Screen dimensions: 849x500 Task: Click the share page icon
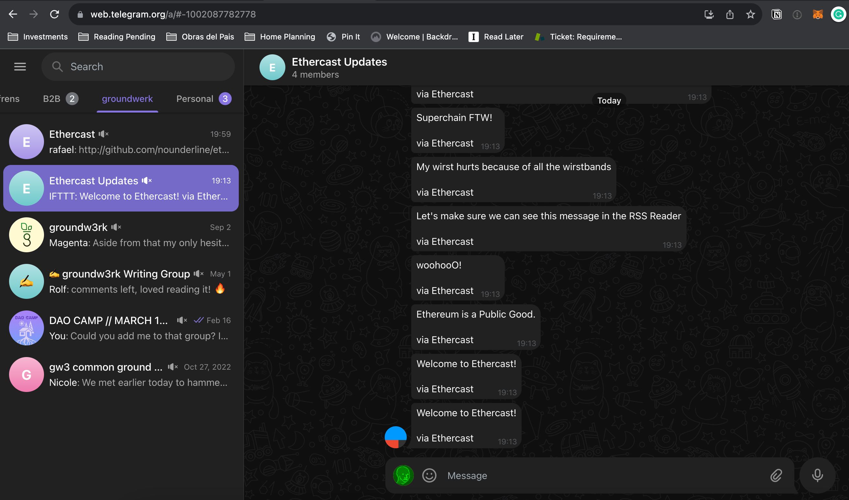tap(730, 15)
